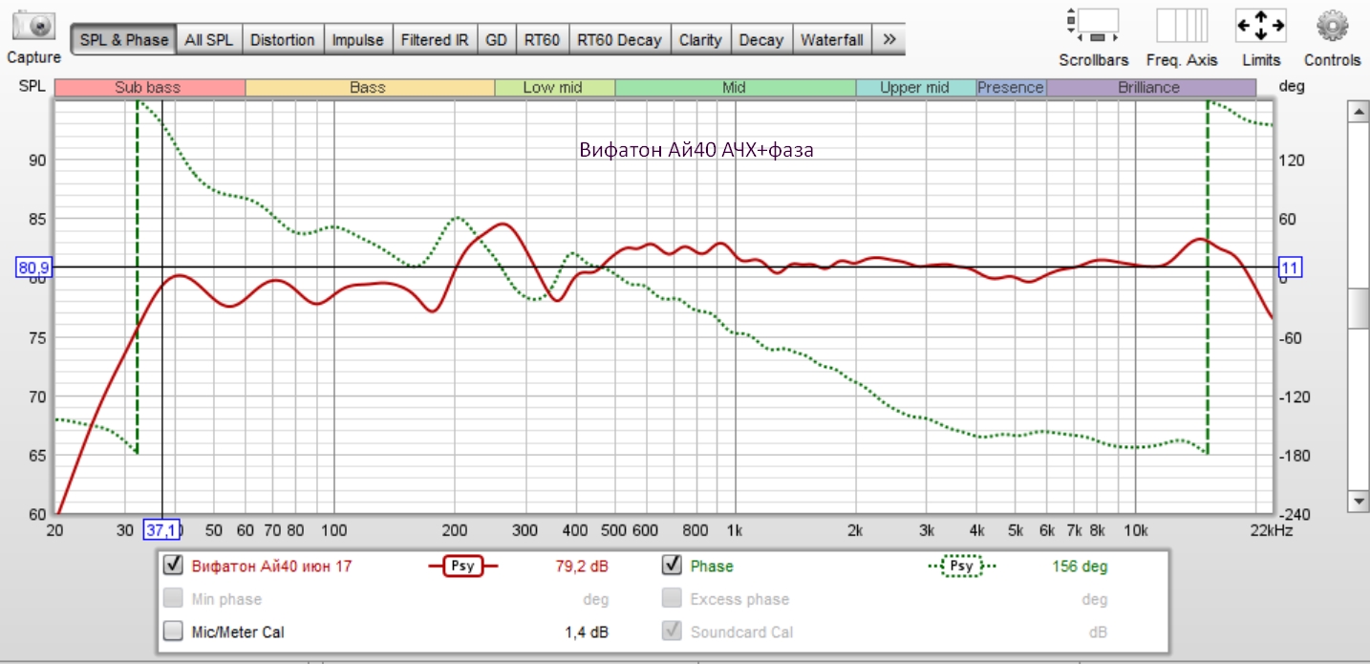1370x664 pixels.
Task: Select the Decay tab
Action: (761, 39)
